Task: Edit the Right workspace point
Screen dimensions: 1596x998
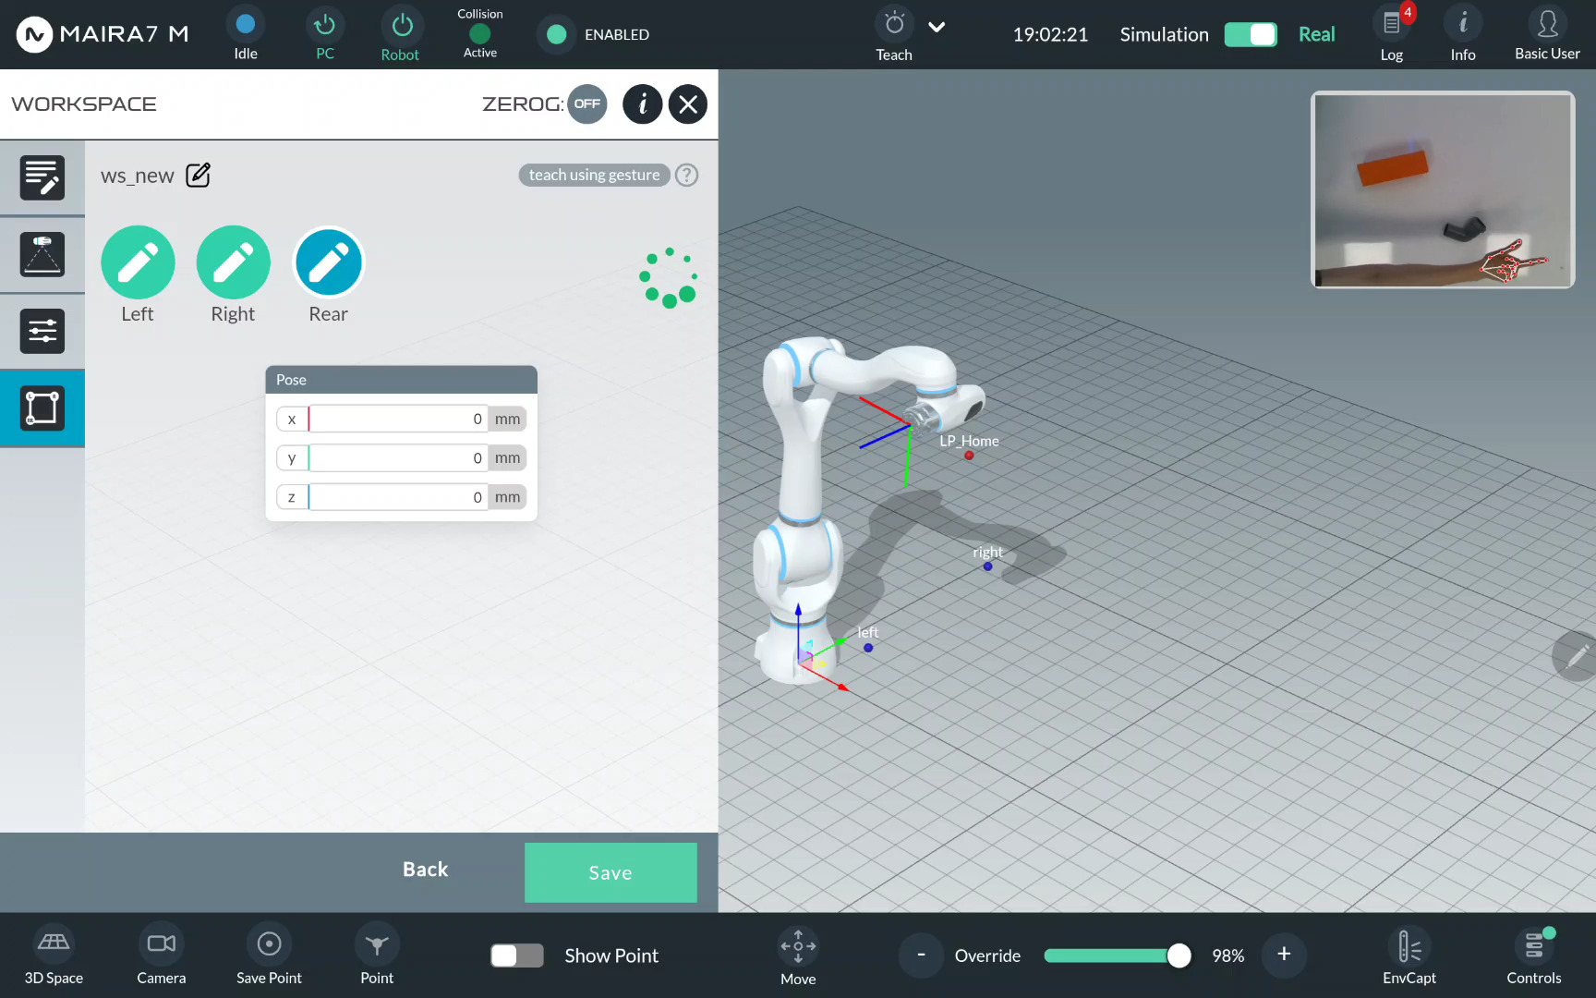Action: pos(234,262)
